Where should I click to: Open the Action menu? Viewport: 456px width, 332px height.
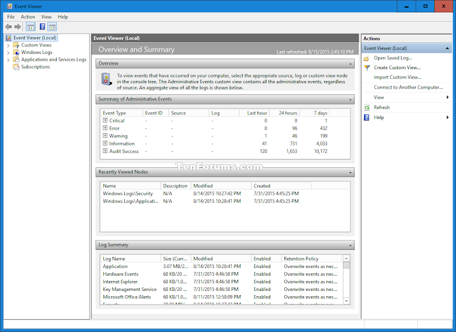point(28,17)
